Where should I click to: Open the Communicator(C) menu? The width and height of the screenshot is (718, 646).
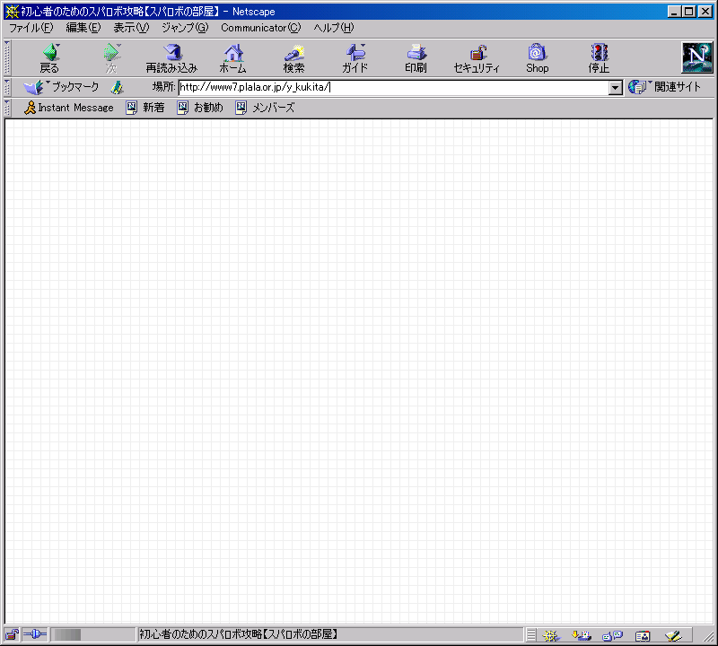(x=260, y=28)
